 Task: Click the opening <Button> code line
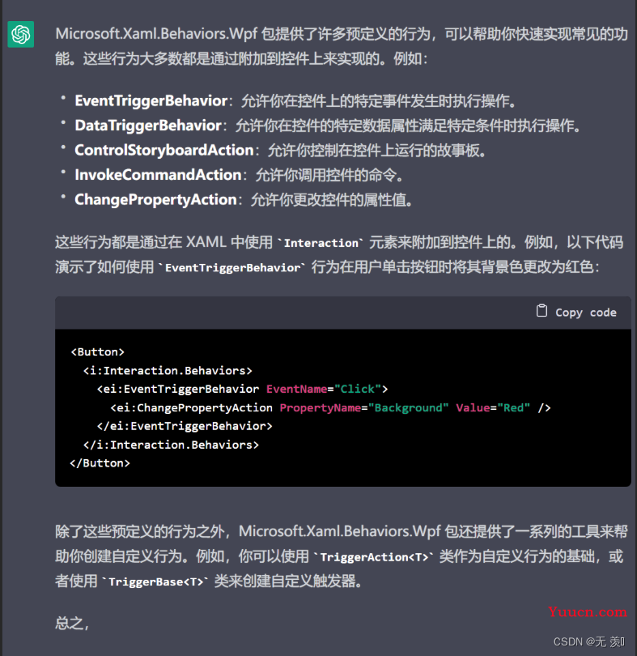pyautogui.click(x=97, y=351)
